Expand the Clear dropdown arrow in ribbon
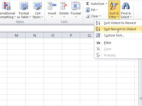This screenshot has height=106, width=142. (100, 16)
